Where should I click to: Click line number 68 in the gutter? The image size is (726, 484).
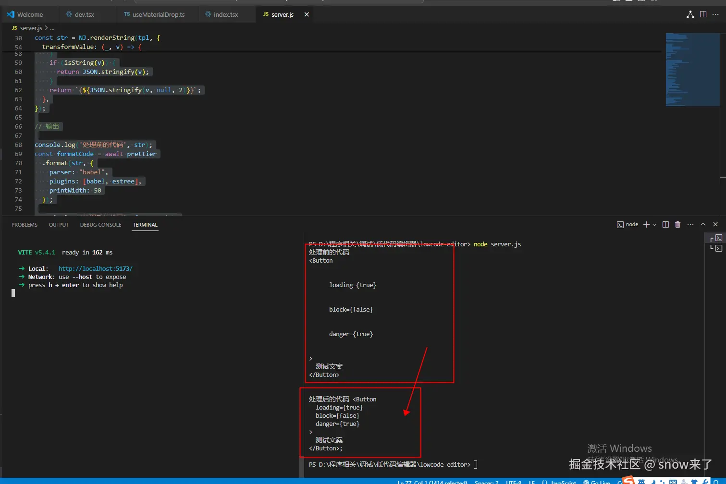click(x=18, y=145)
